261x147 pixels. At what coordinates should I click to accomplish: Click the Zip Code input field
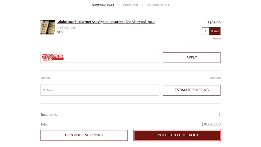pos(100,90)
